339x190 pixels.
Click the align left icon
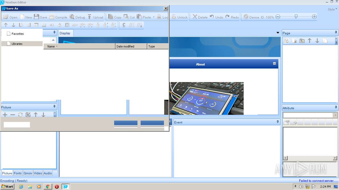(x=21, y=25)
